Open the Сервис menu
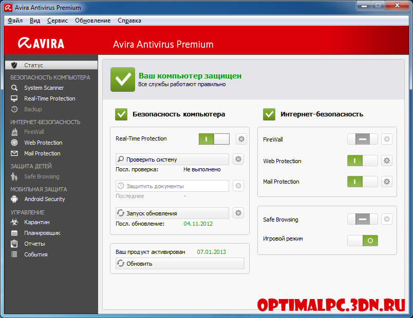This screenshot has height=318, width=413. point(58,21)
